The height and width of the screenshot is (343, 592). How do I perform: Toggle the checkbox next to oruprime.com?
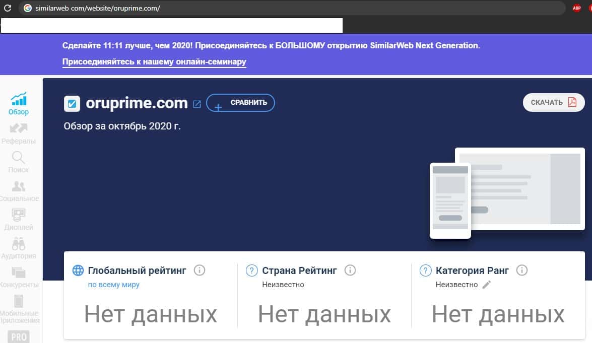72,104
